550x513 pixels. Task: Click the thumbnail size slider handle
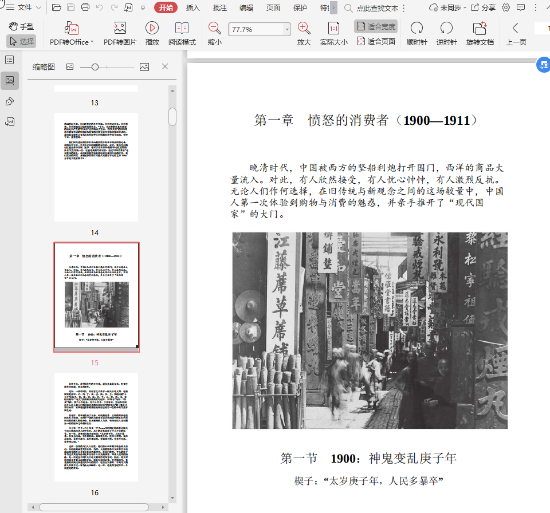pyautogui.click(x=95, y=67)
